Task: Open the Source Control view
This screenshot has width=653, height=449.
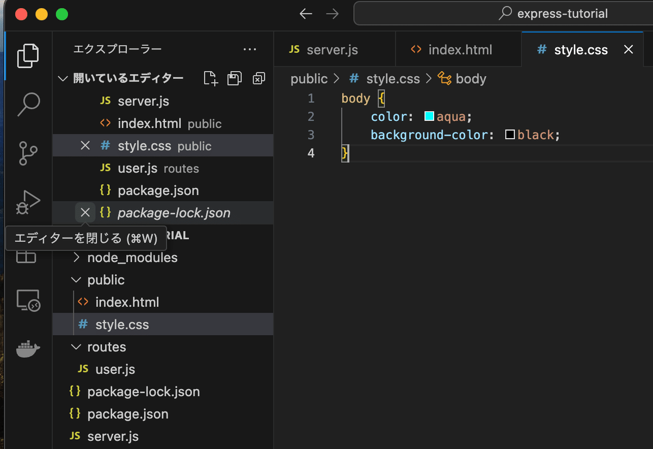Action: point(28,153)
